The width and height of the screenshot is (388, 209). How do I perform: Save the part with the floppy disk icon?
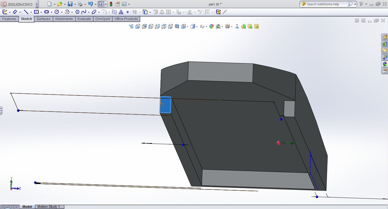point(70,4)
